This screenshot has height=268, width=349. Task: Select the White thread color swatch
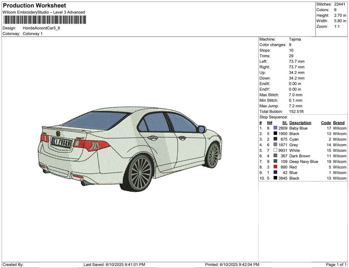(275, 151)
